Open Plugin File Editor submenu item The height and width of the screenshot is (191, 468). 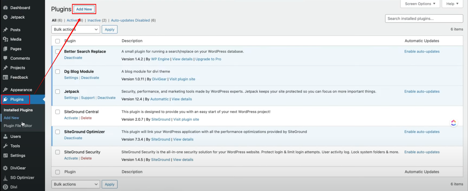pos(18,126)
